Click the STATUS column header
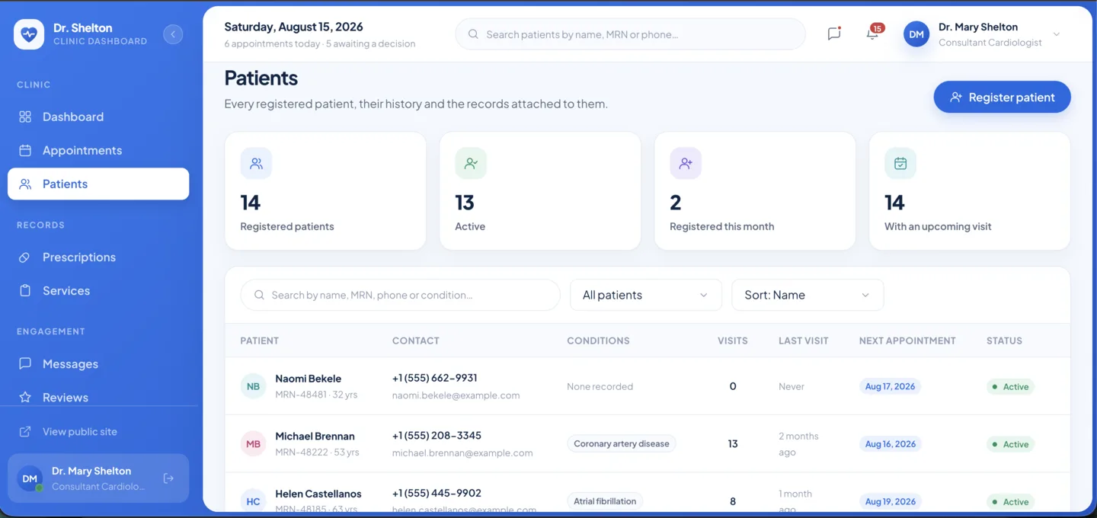This screenshot has width=1097, height=518. tap(1004, 341)
